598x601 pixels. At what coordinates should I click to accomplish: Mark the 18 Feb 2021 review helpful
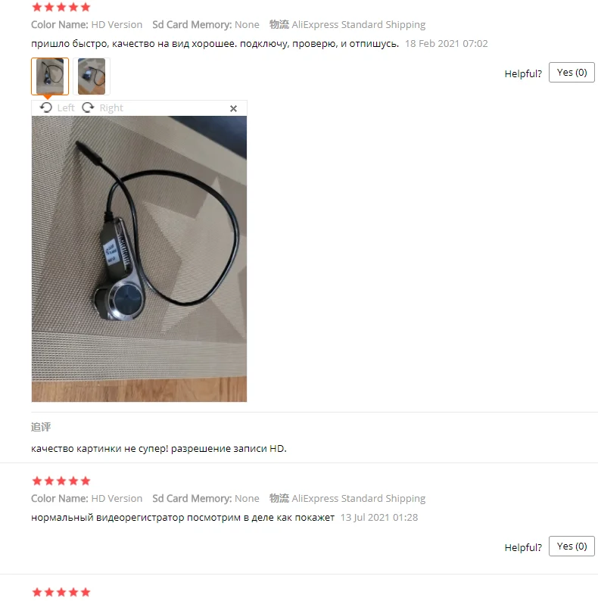572,73
